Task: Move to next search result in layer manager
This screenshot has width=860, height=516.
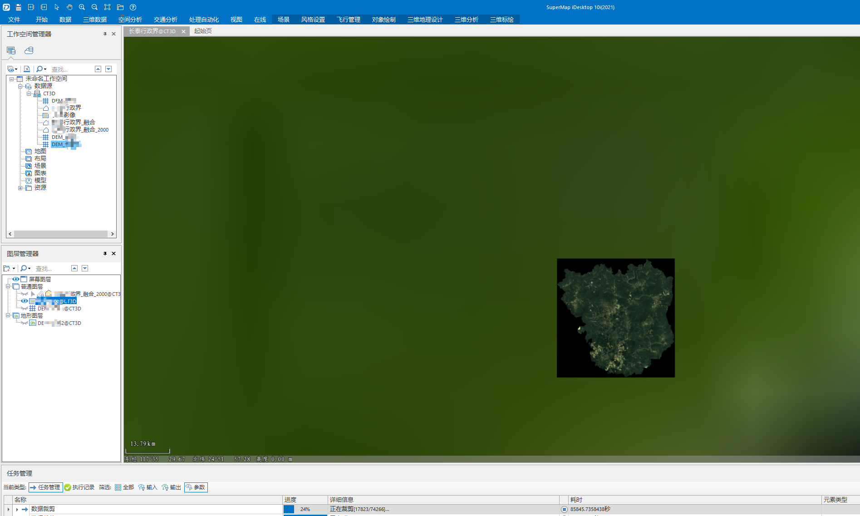Action: (85, 268)
